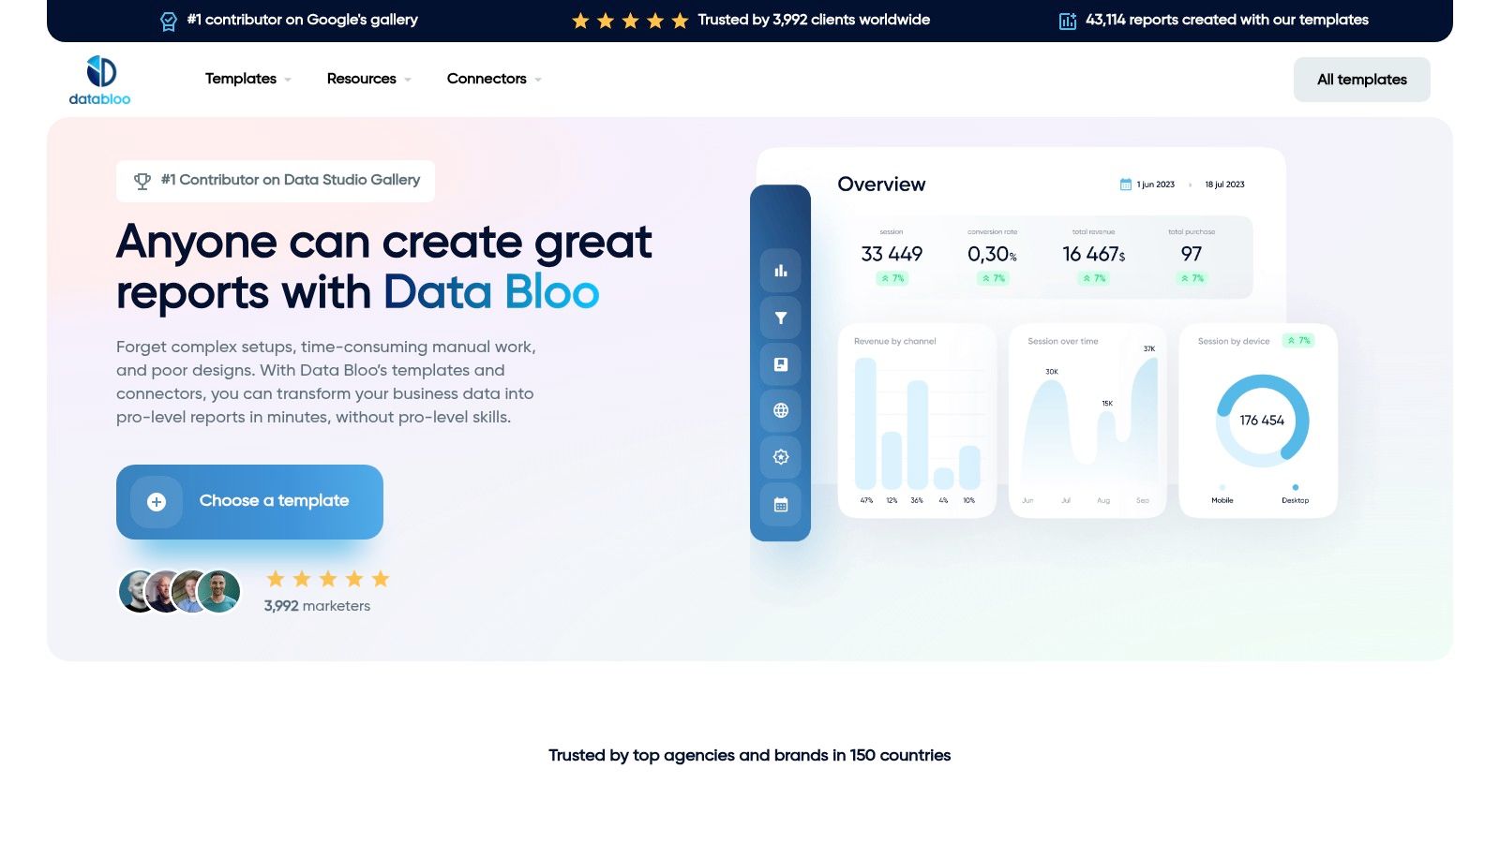Click the award ribbon icon in top banner
The height and width of the screenshot is (843, 1500).
(168, 21)
